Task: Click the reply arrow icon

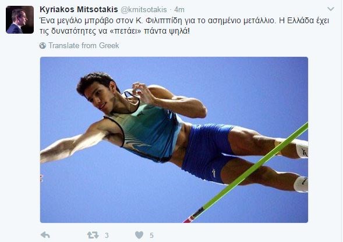Action: (x=45, y=235)
